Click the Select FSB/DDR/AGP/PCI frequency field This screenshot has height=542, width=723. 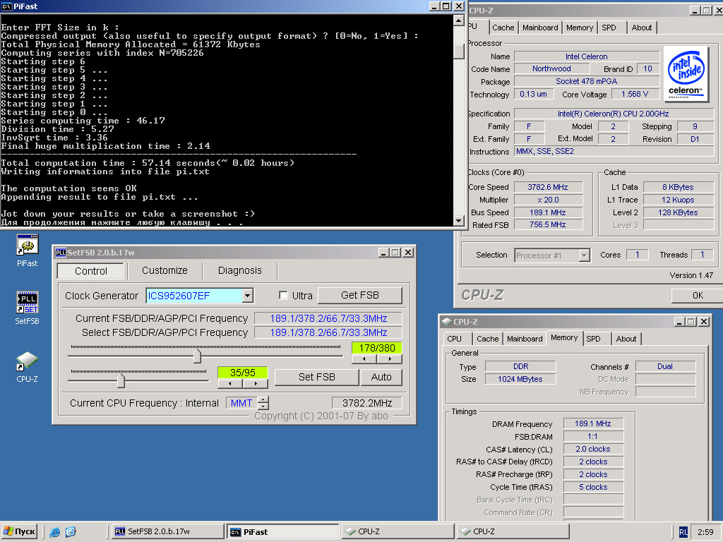[328, 333]
